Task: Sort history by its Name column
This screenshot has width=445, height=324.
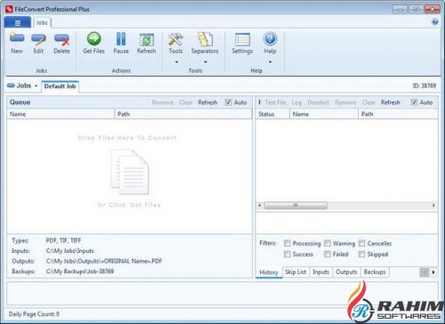Action: [324, 114]
